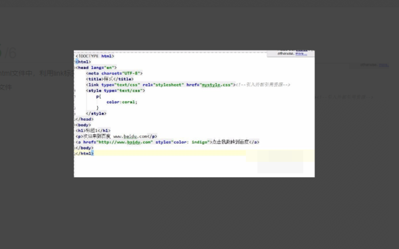
Task: Click the <title> tag line
Action: [x=110, y=79]
